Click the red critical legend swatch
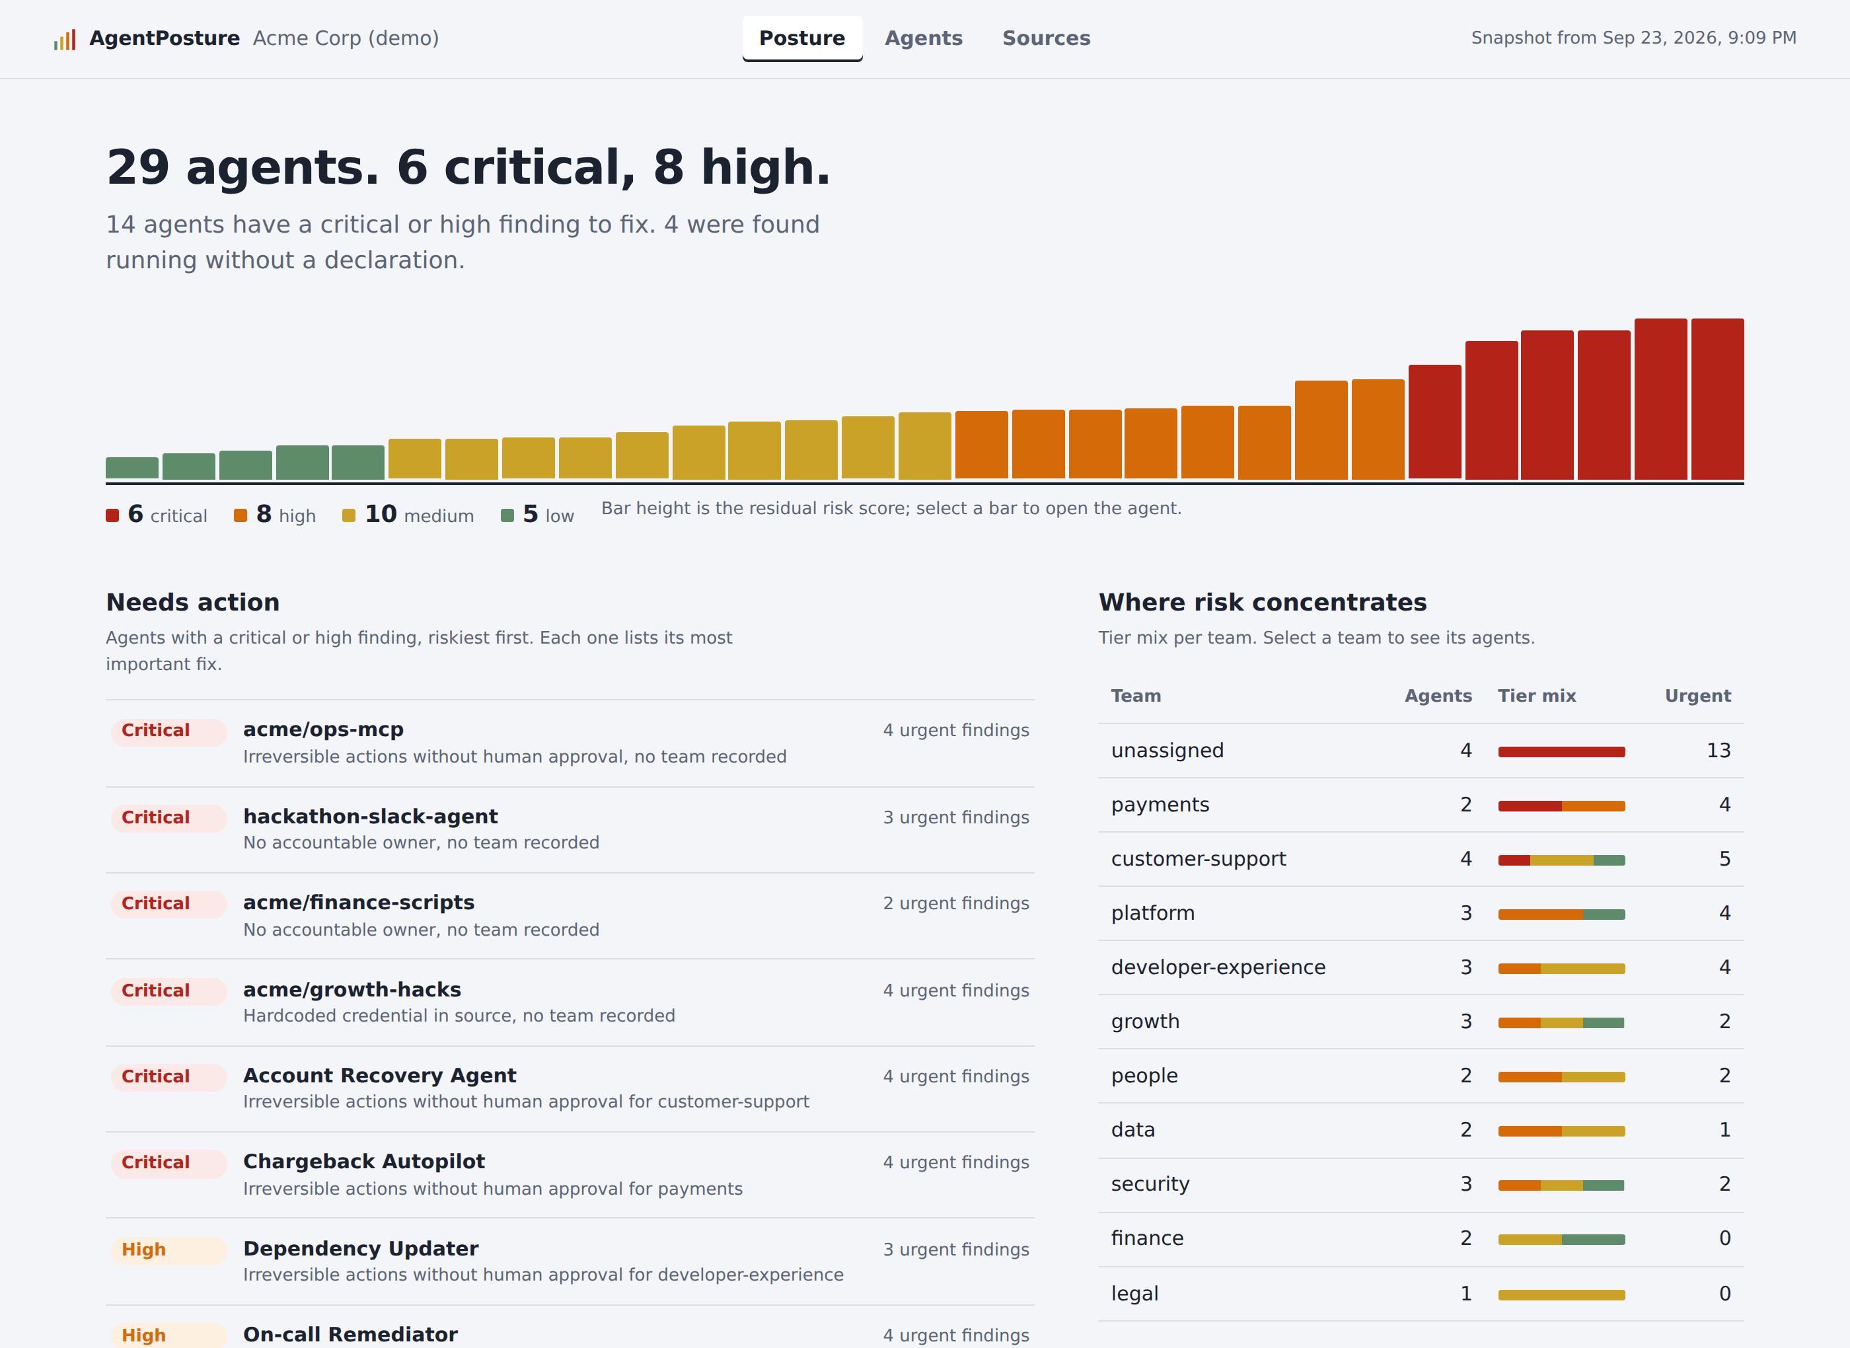This screenshot has height=1348, width=1850. 112,515
